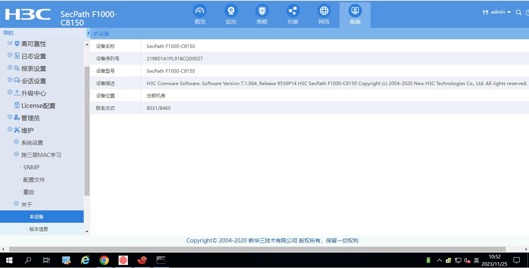Click the navigation scrollbar up arrow
This screenshot has width=529, height=268.
coord(87,44)
